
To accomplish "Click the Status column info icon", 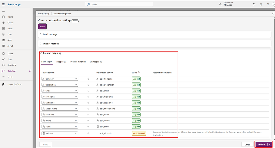I will click(139, 72).
